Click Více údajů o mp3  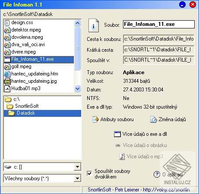point(141,156)
